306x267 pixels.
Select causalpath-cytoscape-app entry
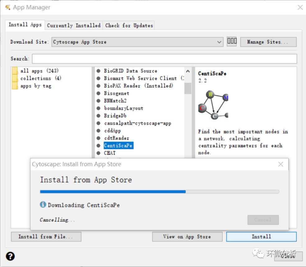(x=137, y=123)
